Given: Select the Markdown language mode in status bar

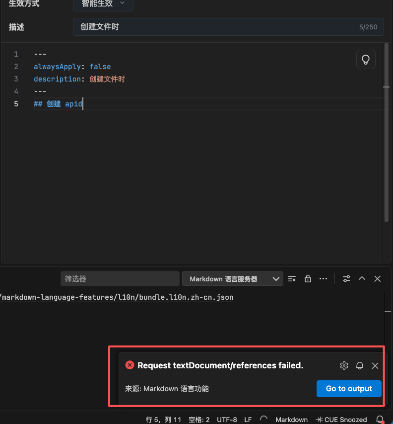Looking at the screenshot, I should click(291, 420).
